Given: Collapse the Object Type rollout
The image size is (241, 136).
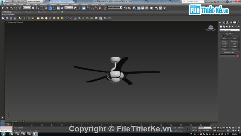Looking at the screenshot, I should pyautogui.click(x=229, y=34).
